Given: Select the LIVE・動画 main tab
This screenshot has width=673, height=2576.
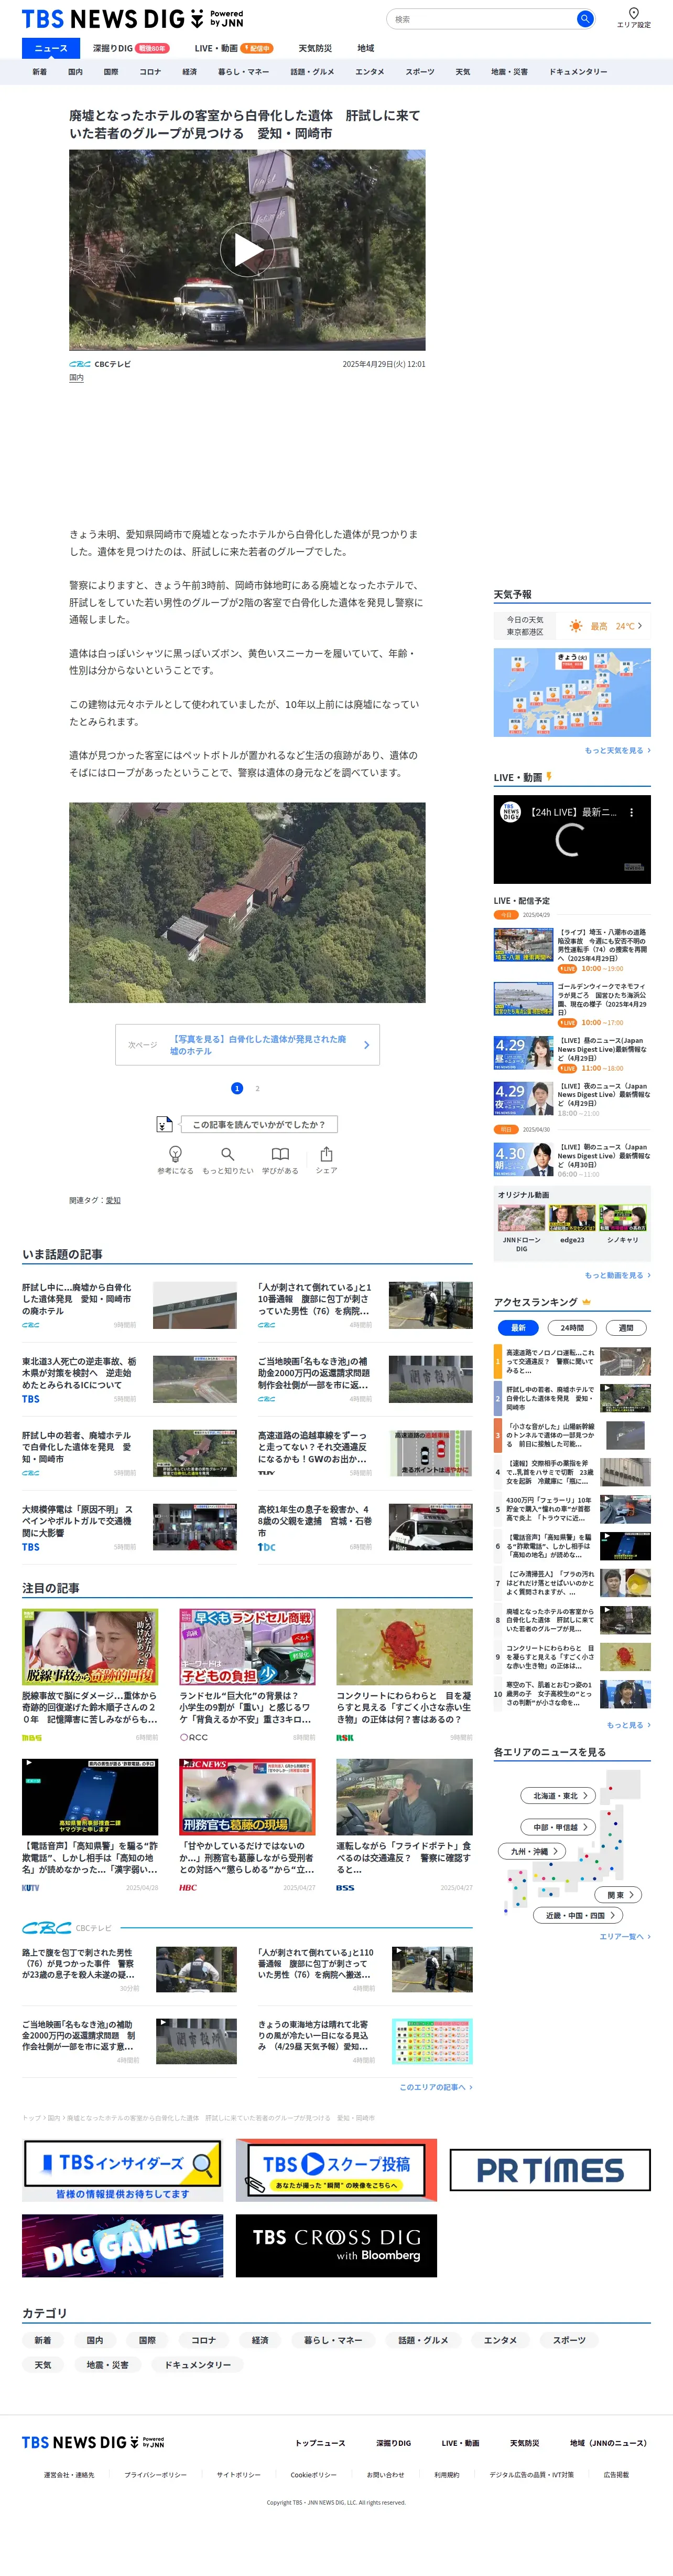Looking at the screenshot, I should 234,48.
